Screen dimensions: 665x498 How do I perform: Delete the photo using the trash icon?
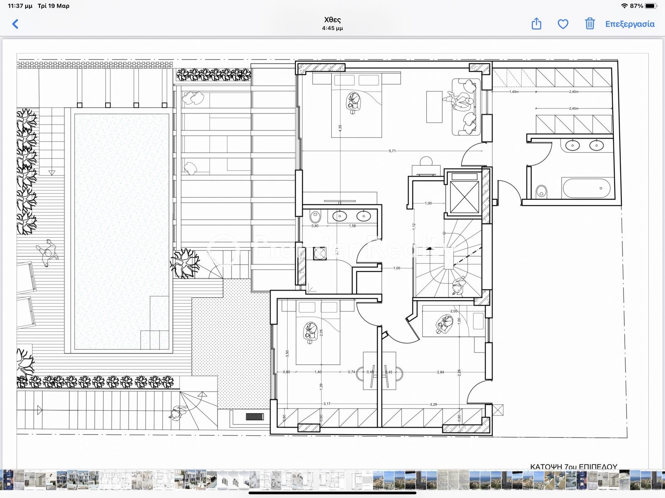click(589, 24)
